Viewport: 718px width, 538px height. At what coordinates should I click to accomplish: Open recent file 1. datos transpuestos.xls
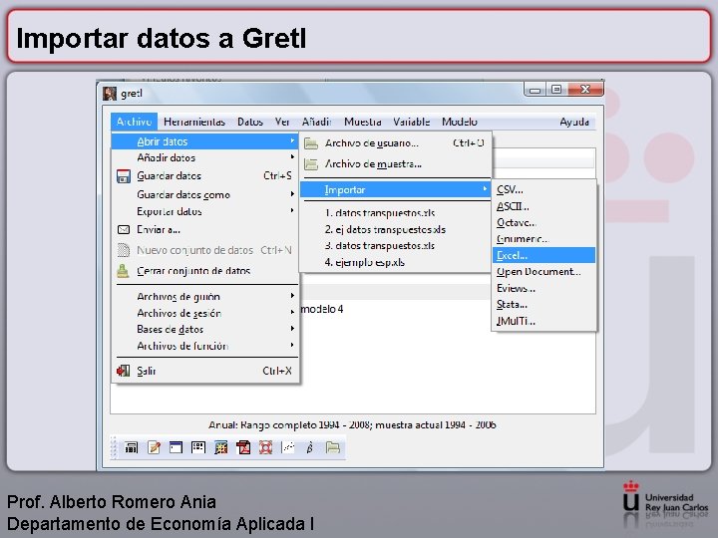pos(396,213)
